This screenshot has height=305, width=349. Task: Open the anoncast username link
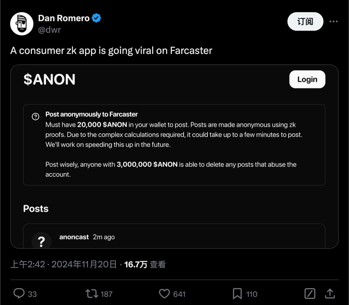point(74,237)
